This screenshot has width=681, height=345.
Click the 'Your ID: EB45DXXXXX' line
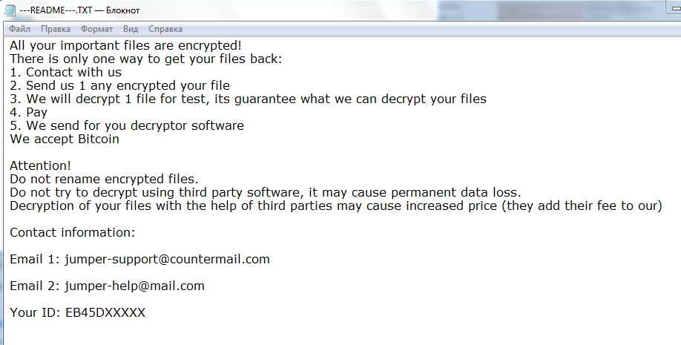tap(77, 313)
